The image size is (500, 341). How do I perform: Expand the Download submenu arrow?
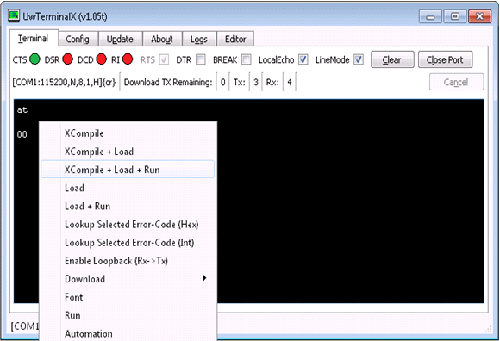click(204, 278)
